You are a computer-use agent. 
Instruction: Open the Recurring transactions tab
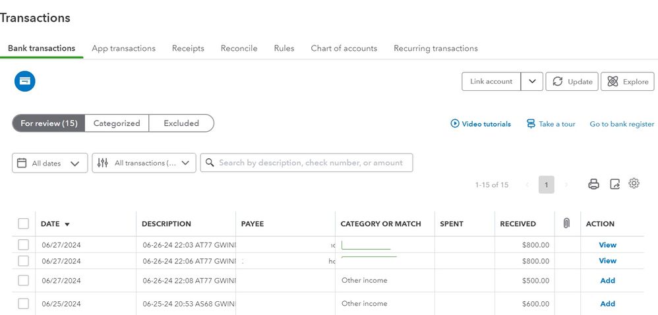pos(436,48)
